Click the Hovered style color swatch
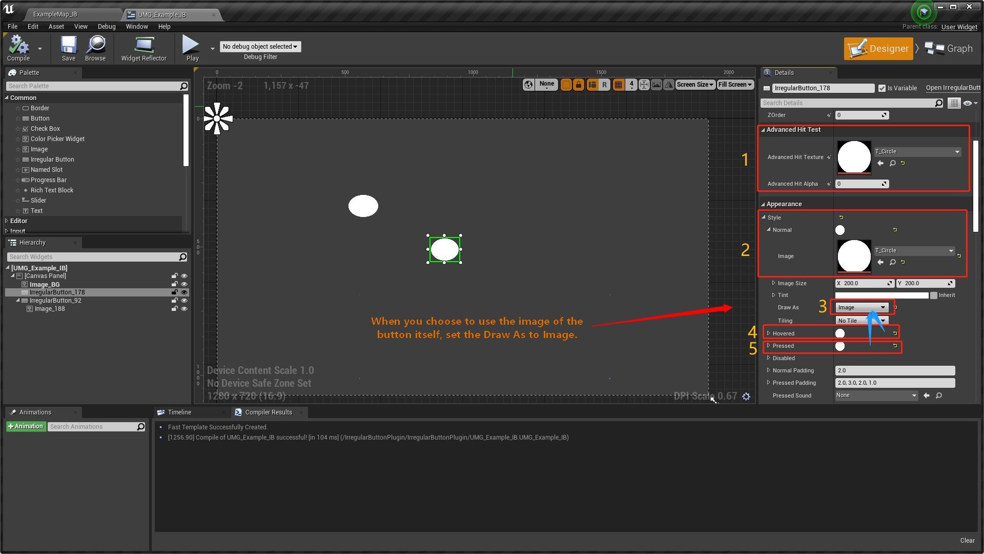Image resolution: width=984 pixels, height=554 pixels. 839,333
